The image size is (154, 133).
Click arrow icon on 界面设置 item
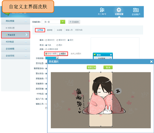coord(26,35)
